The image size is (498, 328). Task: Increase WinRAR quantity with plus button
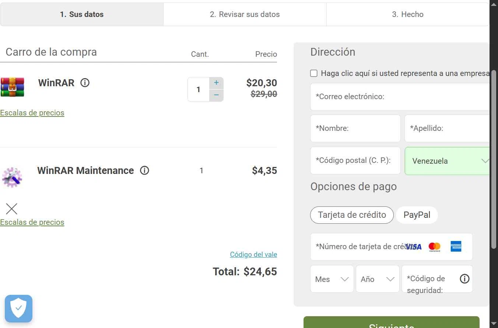click(216, 83)
